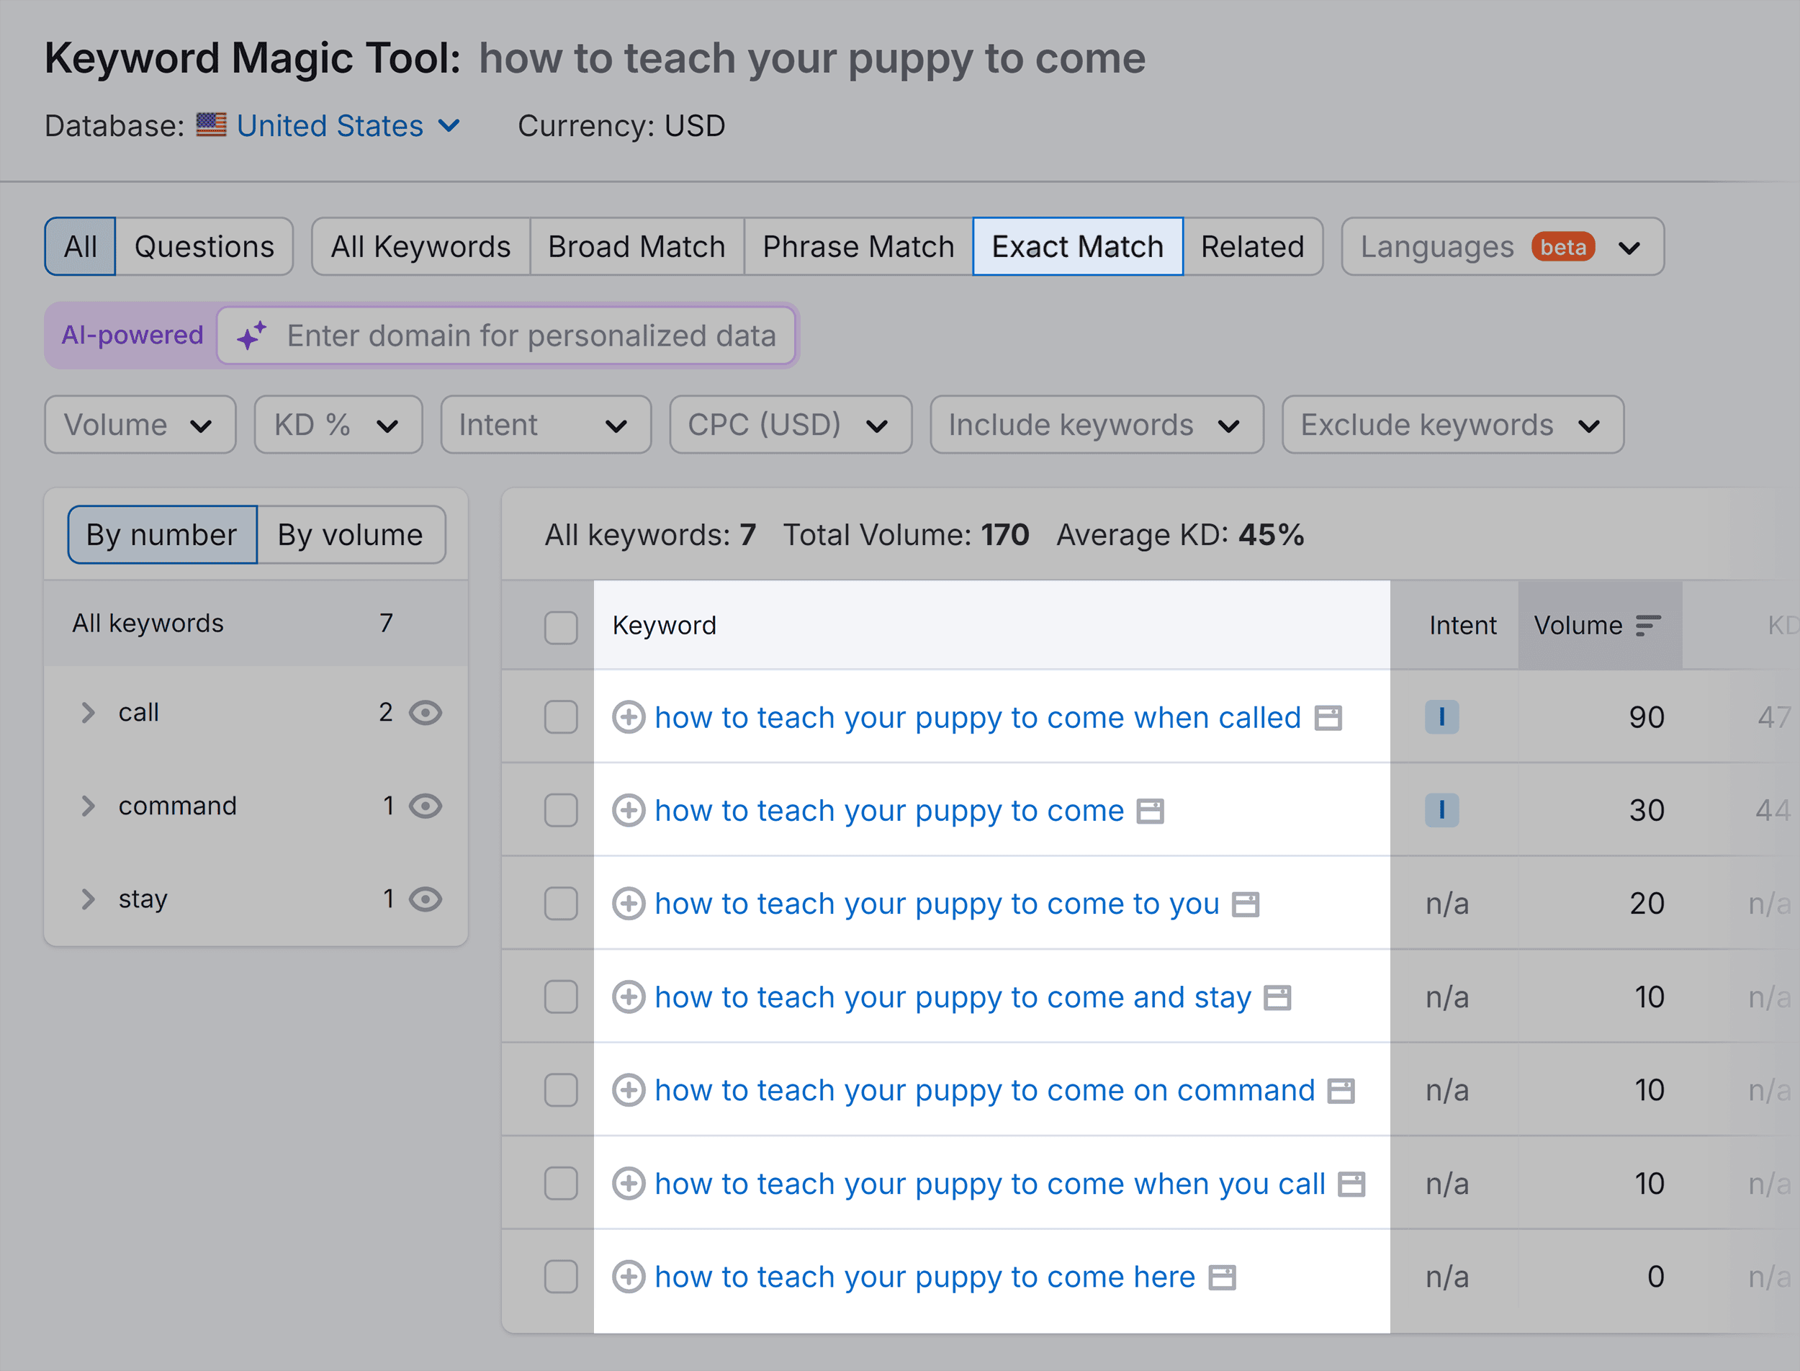1800x1371 pixels.
Task: Open SERP preview for "come on command"
Action: point(1341,1089)
